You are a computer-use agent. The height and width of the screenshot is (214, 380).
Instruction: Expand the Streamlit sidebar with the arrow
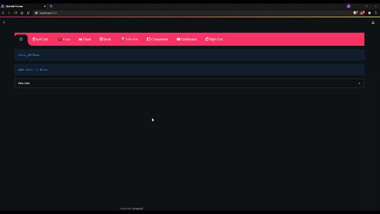4,22
